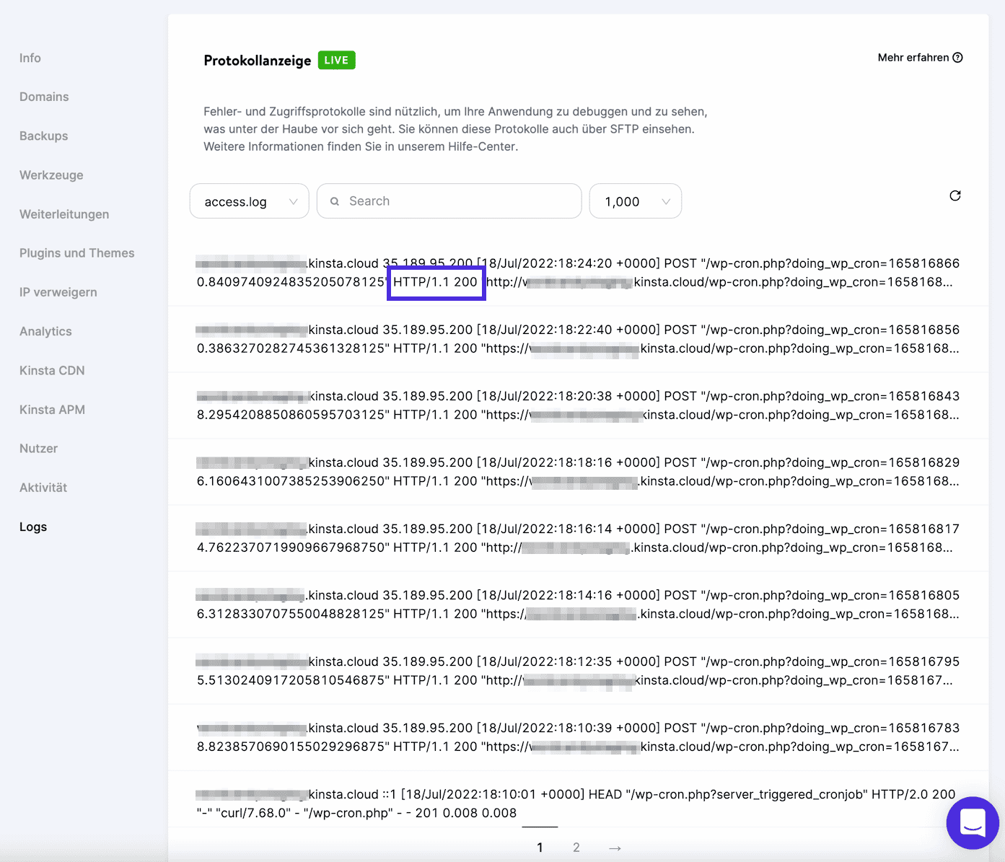Viewport: 1005px width, 862px height.
Task: Open the Analytics section
Action: [x=45, y=331]
